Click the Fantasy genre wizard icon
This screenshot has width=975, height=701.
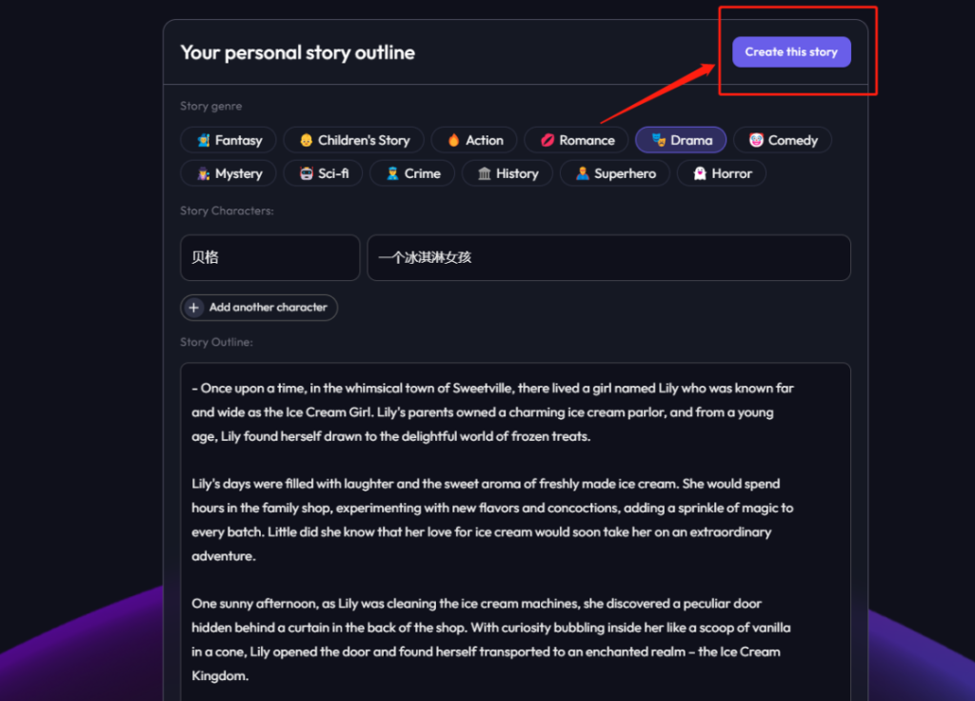tap(204, 141)
